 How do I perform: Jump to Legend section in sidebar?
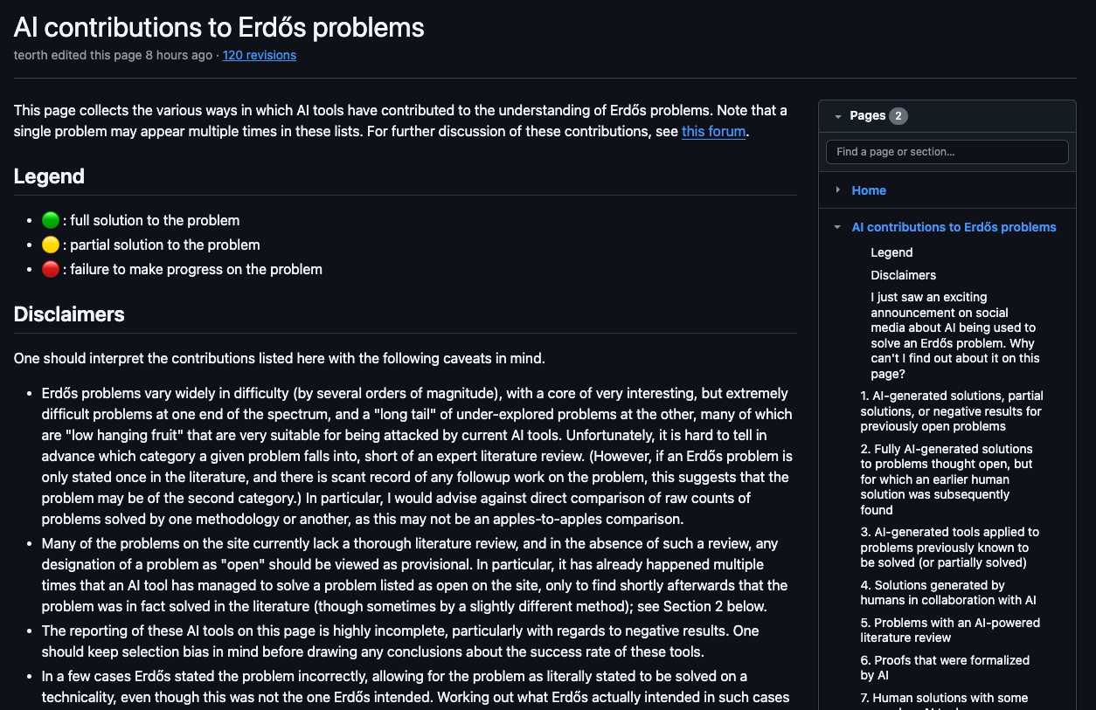click(891, 252)
